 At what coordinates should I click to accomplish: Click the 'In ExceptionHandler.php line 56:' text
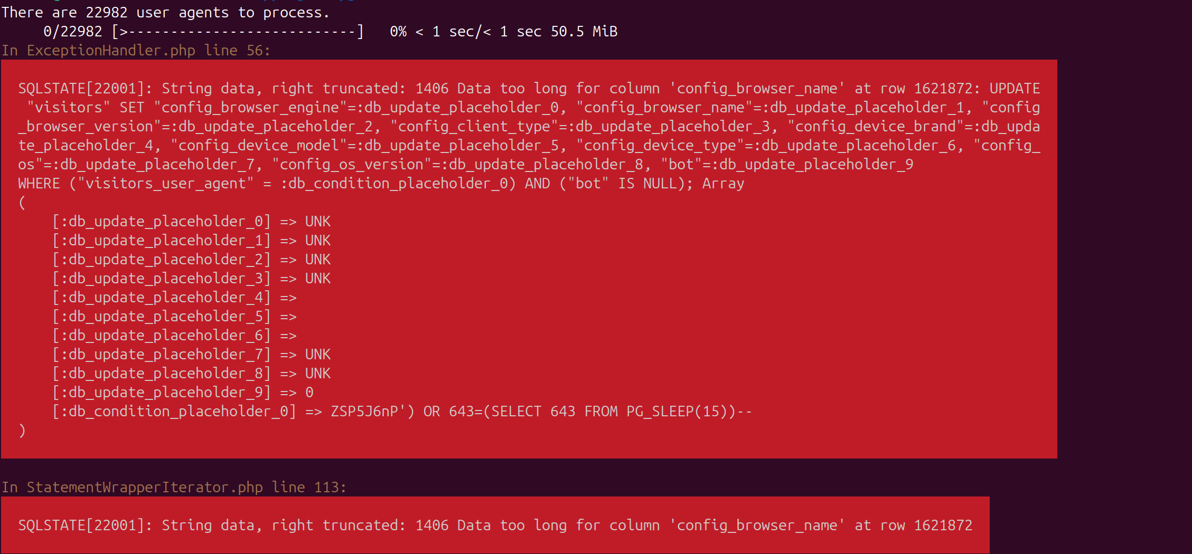pyautogui.click(x=136, y=51)
